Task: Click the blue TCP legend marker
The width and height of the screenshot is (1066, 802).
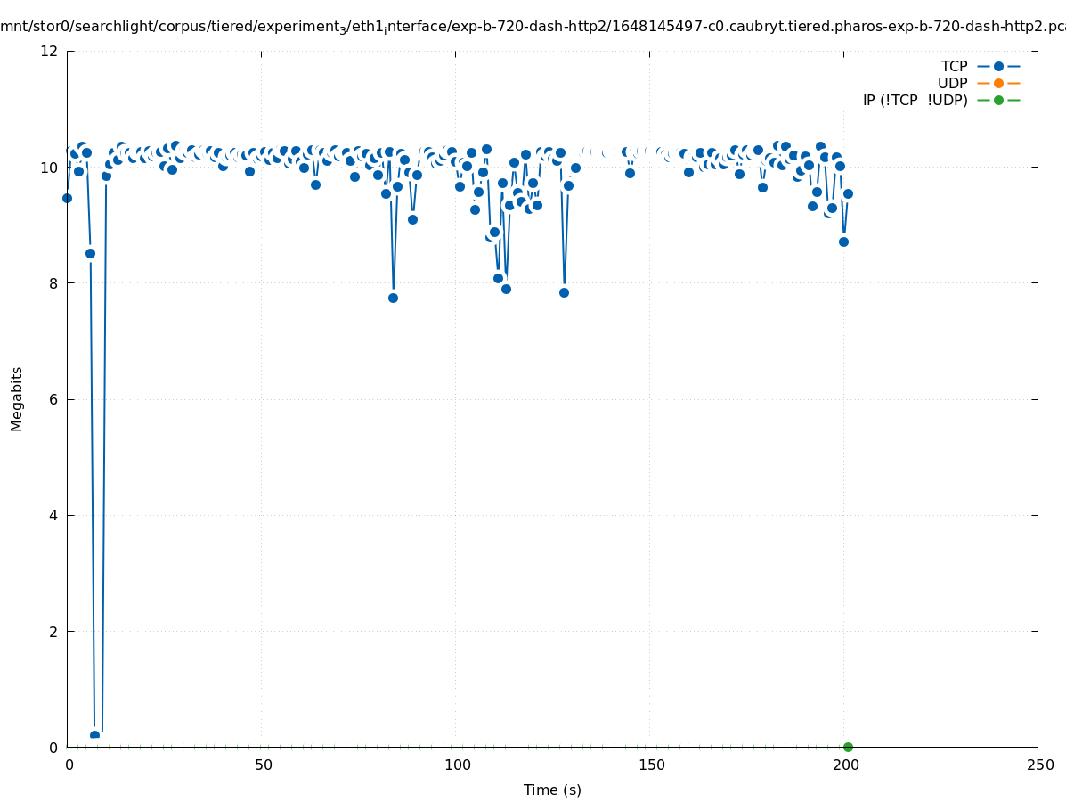Action: (998, 66)
